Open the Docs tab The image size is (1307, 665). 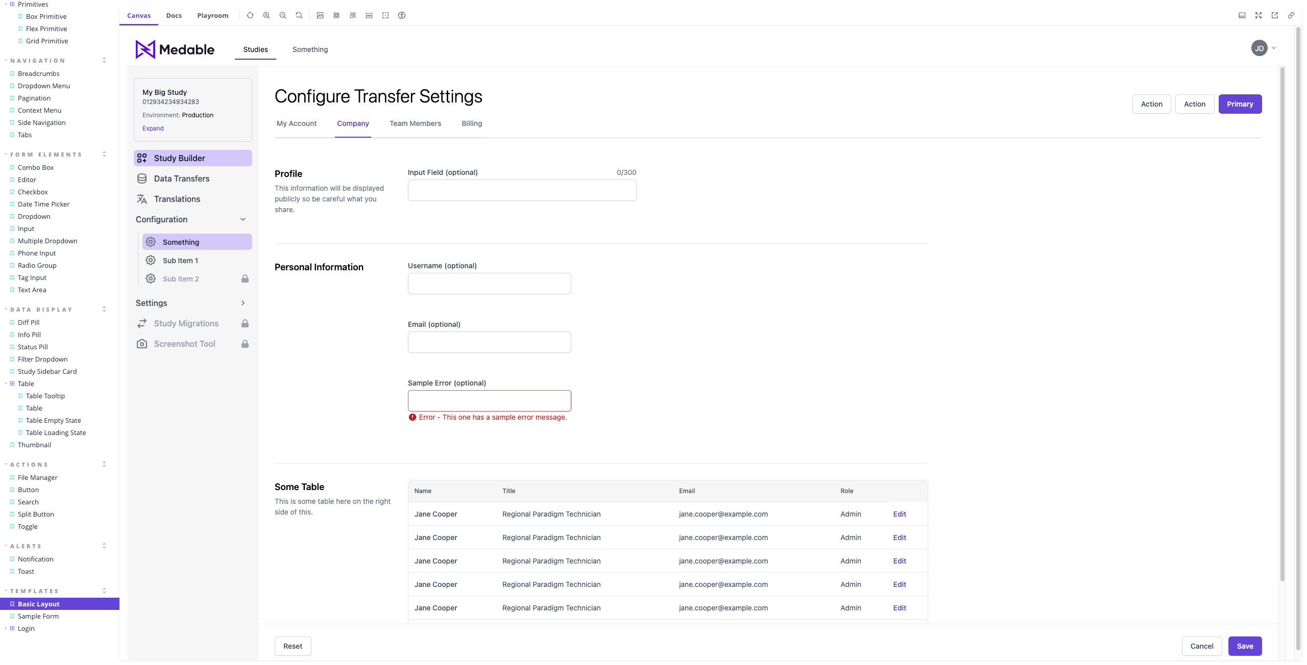coord(174,15)
